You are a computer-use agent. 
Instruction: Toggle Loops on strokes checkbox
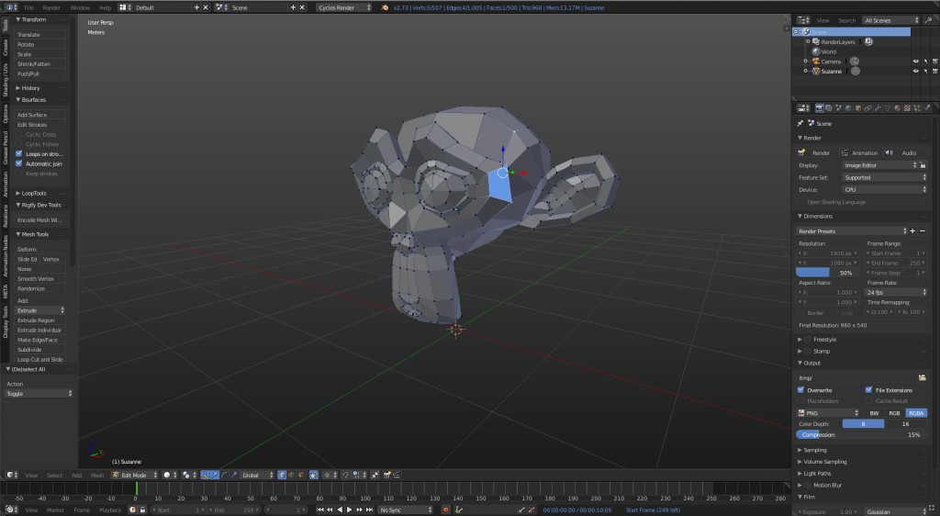coord(18,153)
